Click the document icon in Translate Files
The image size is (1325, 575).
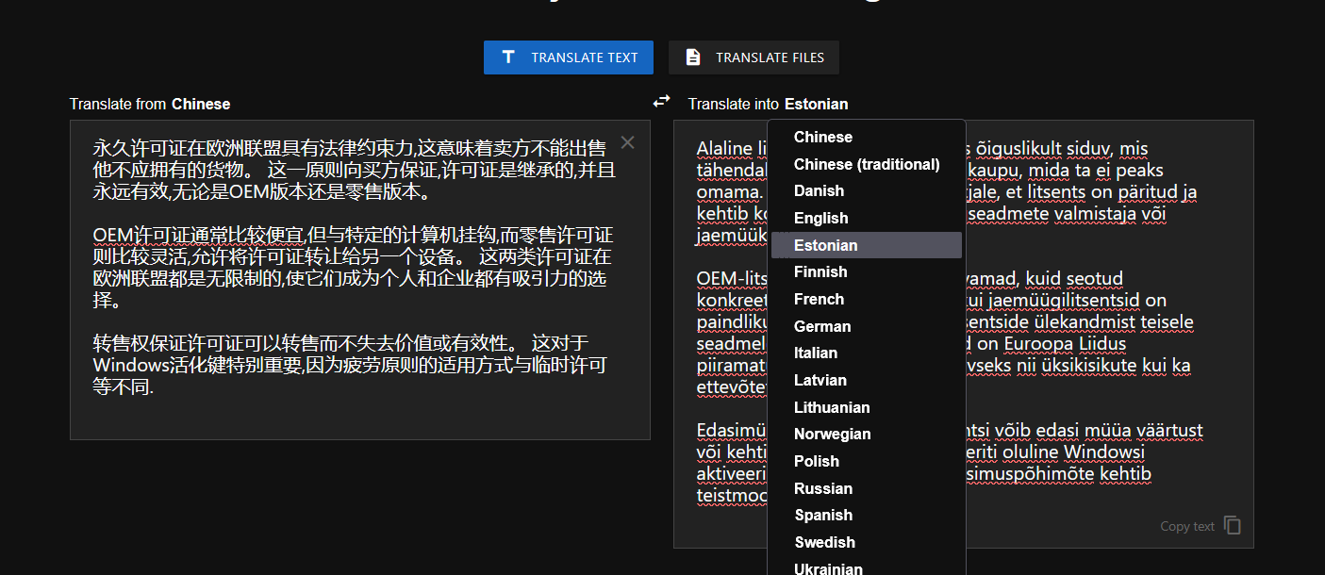point(693,57)
